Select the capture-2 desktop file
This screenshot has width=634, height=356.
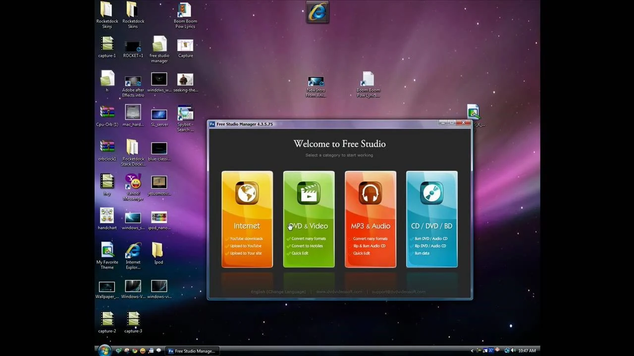(x=107, y=323)
